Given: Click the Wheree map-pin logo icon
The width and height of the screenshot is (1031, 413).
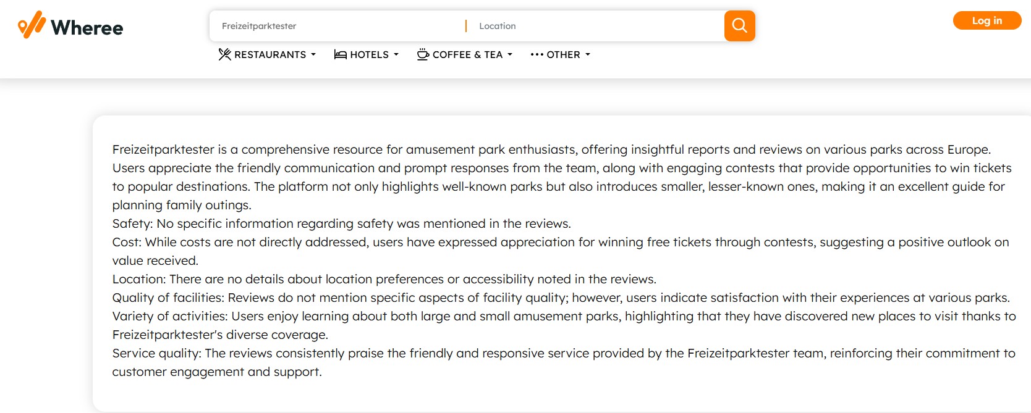Looking at the screenshot, I should 32,25.
